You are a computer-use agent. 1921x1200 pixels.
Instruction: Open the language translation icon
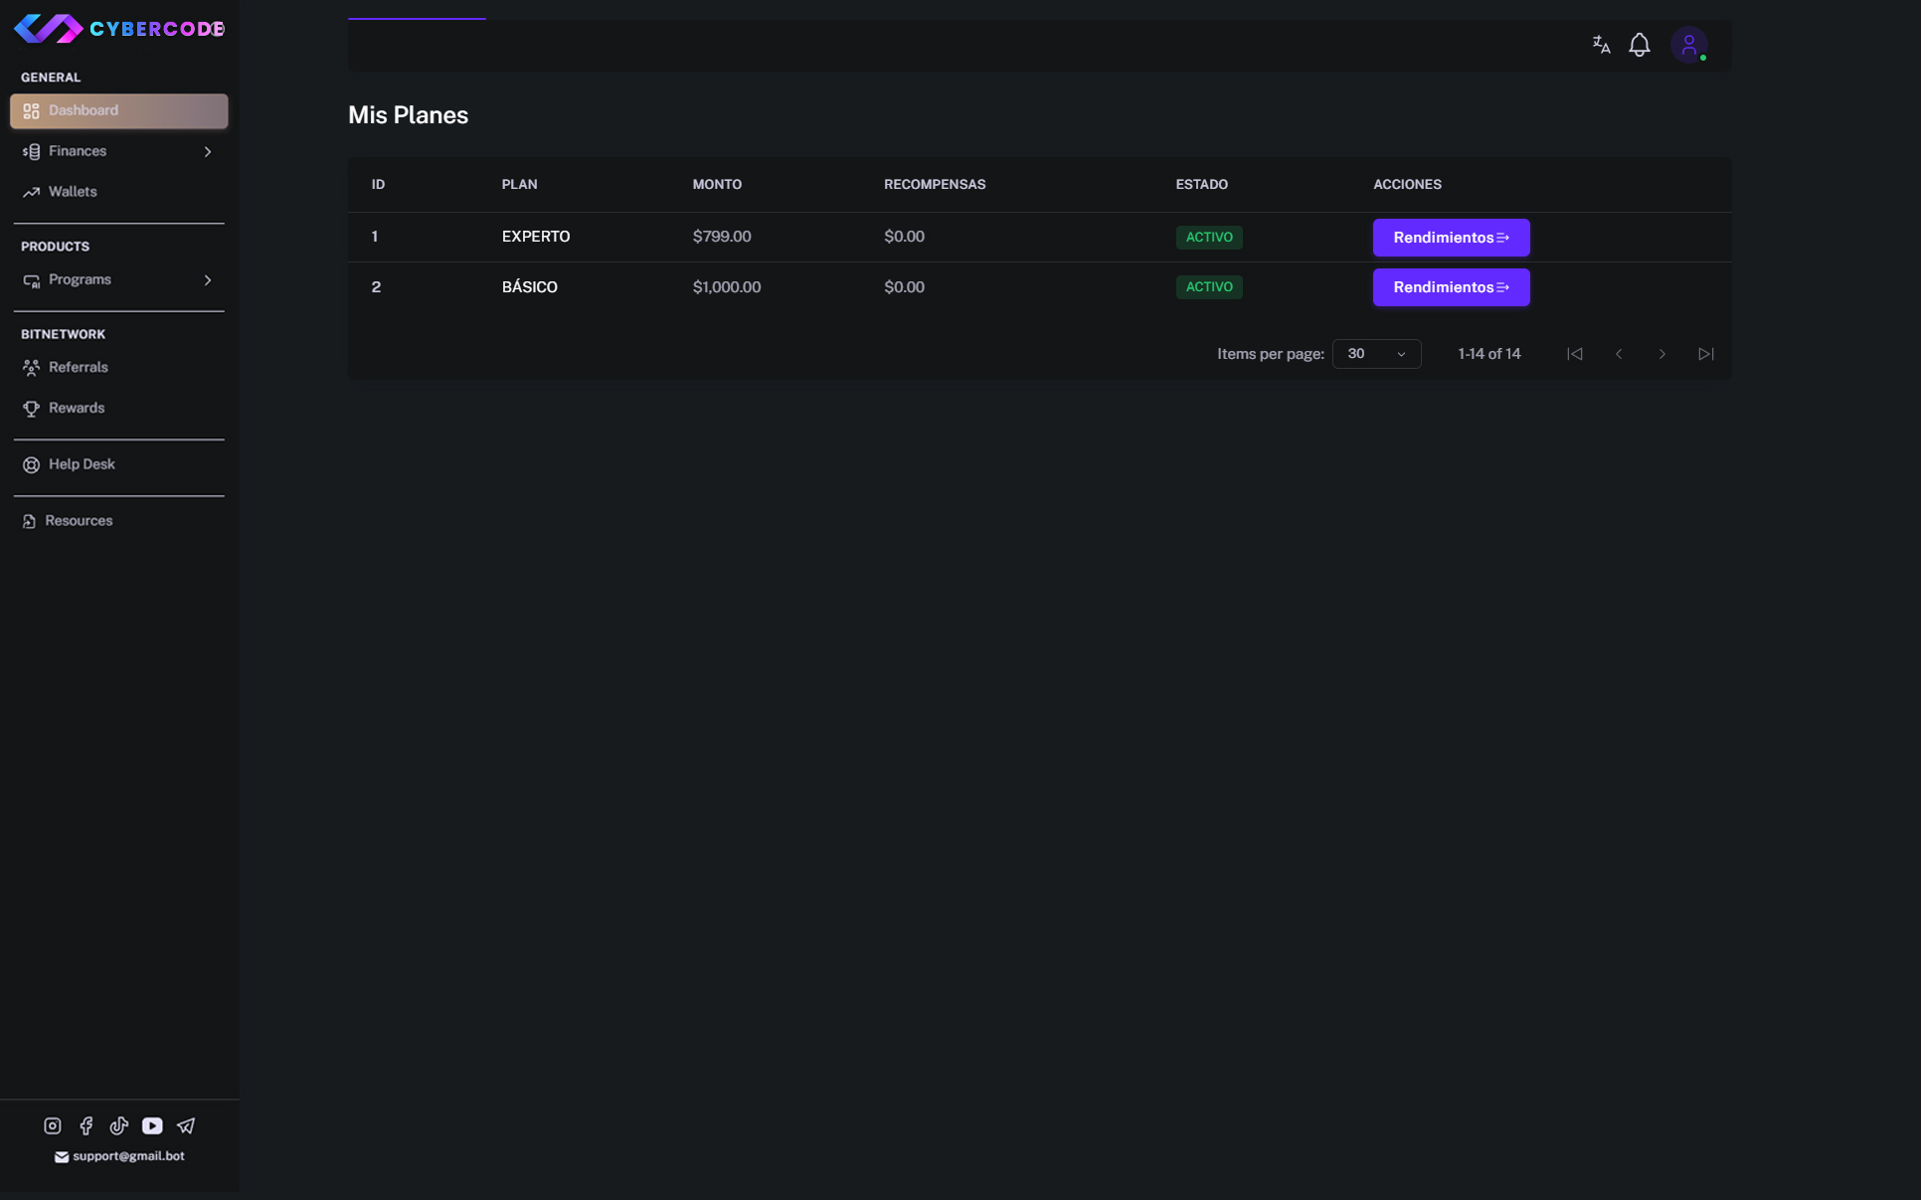1601,45
